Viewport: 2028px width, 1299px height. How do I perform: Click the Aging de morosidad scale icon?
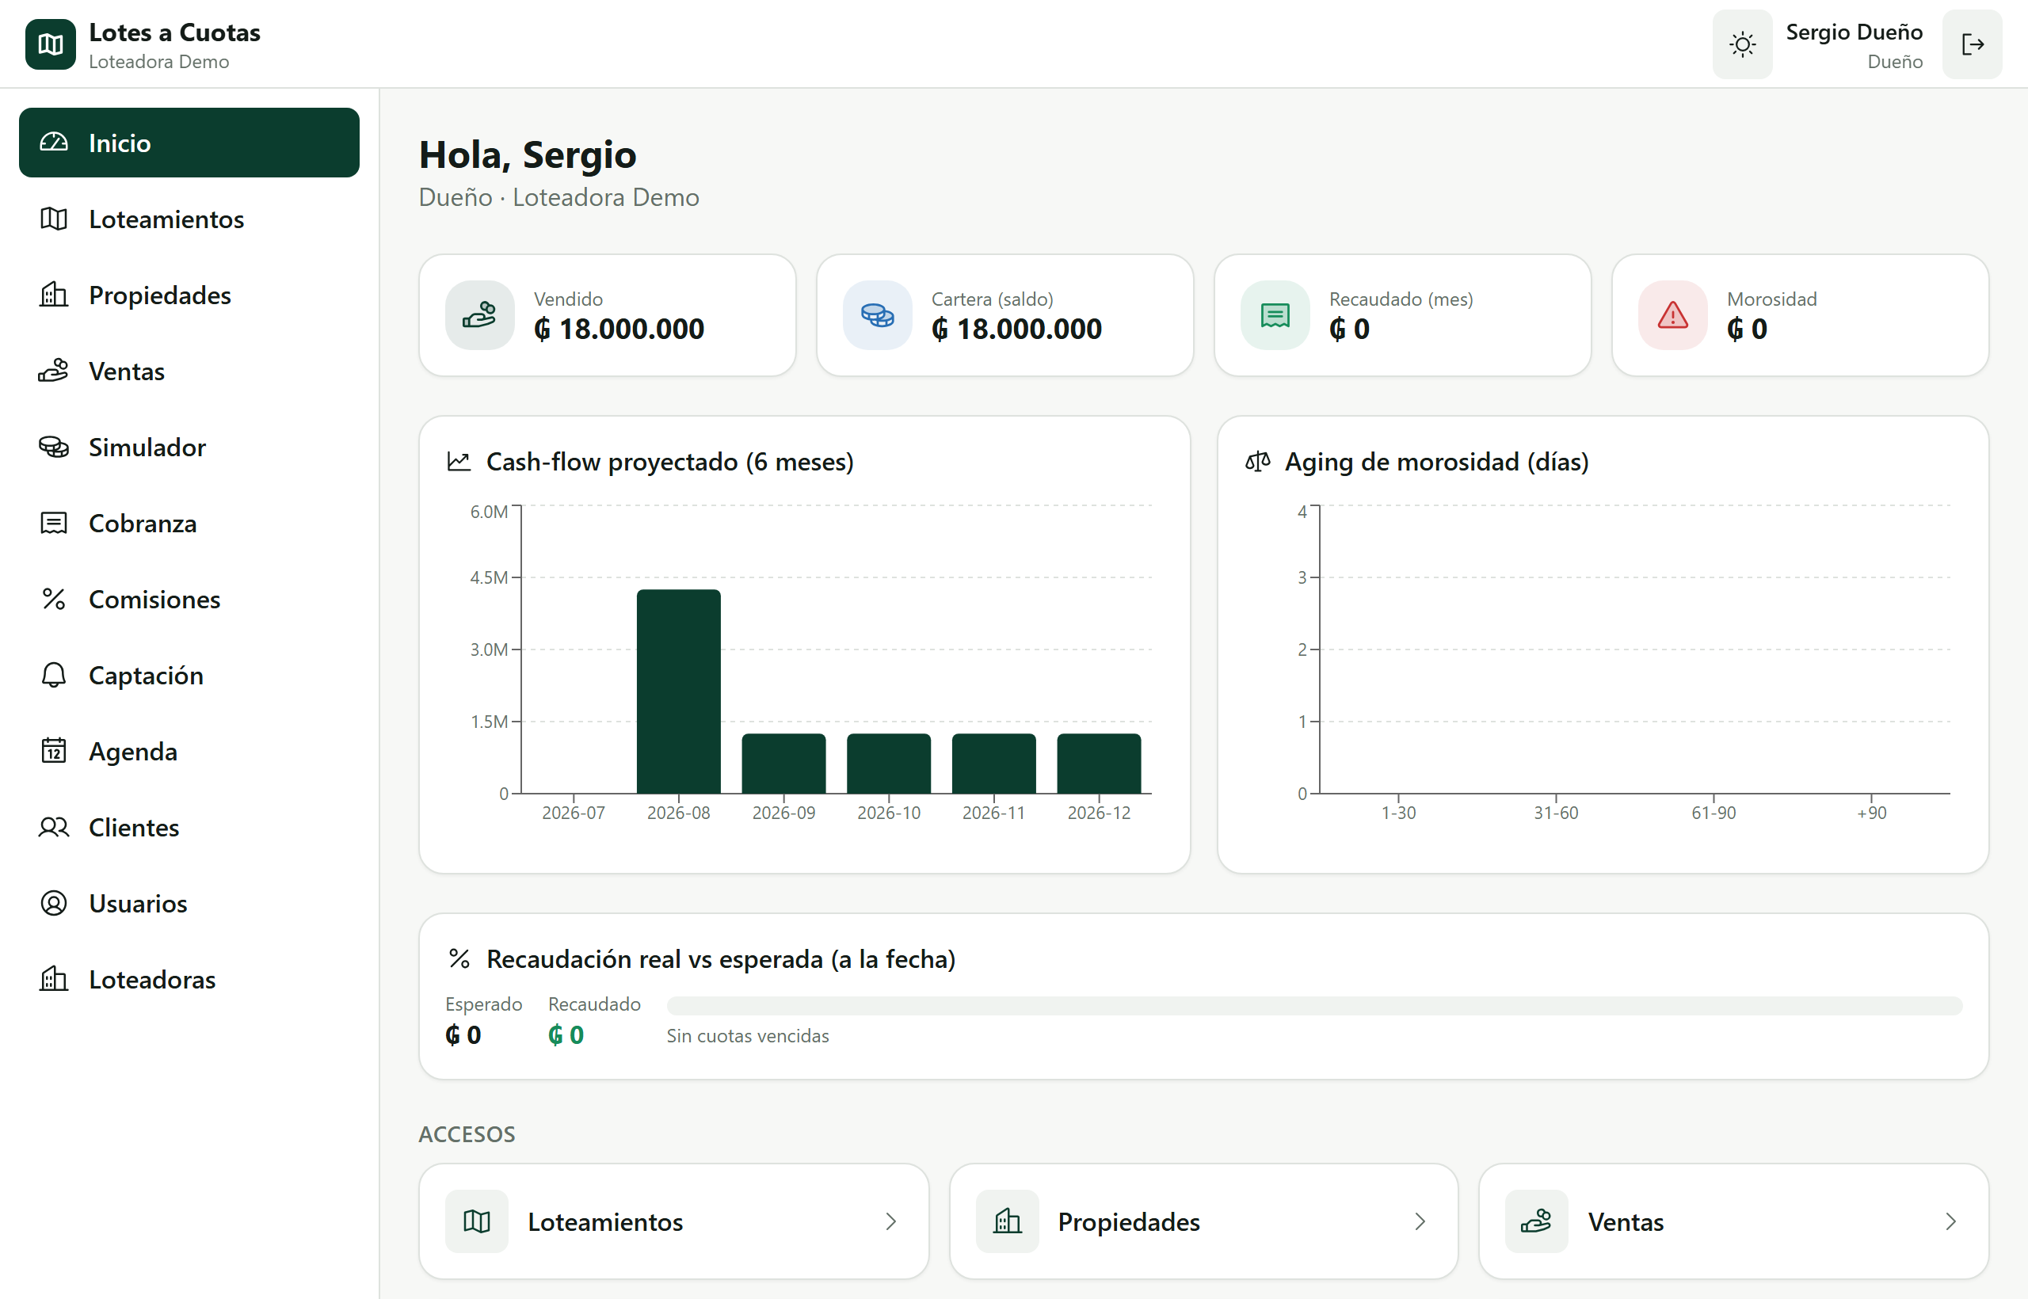tap(1258, 462)
